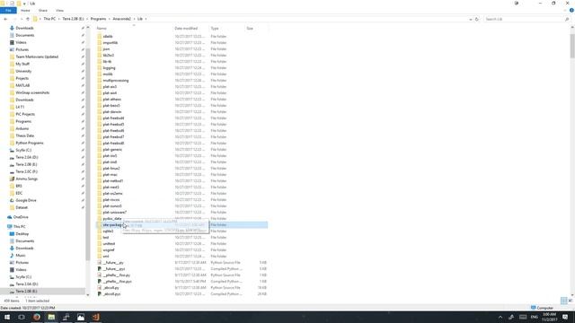The width and height of the screenshot is (575, 323).
Task: Select the json folder row
Action: click(x=181, y=49)
